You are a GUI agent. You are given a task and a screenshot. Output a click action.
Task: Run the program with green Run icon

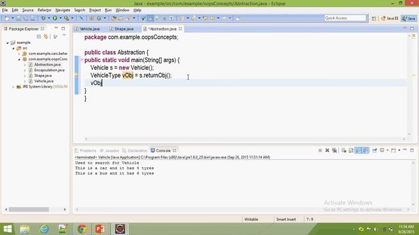pyautogui.click(x=55, y=18)
